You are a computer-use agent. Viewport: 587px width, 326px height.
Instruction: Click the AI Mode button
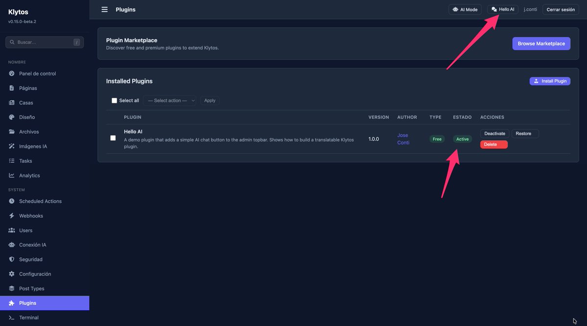[465, 9]
